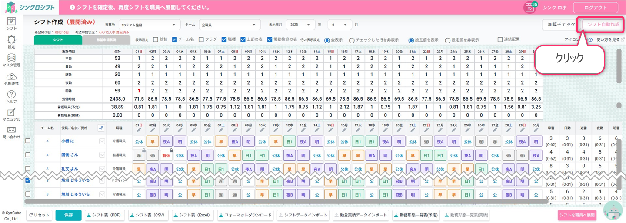Select 設定値を表示 radio button
626x223 pixels.
(411, 39)
